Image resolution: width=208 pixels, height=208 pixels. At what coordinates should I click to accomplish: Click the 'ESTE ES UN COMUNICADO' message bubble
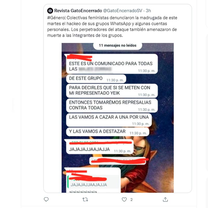coord(112,64)
